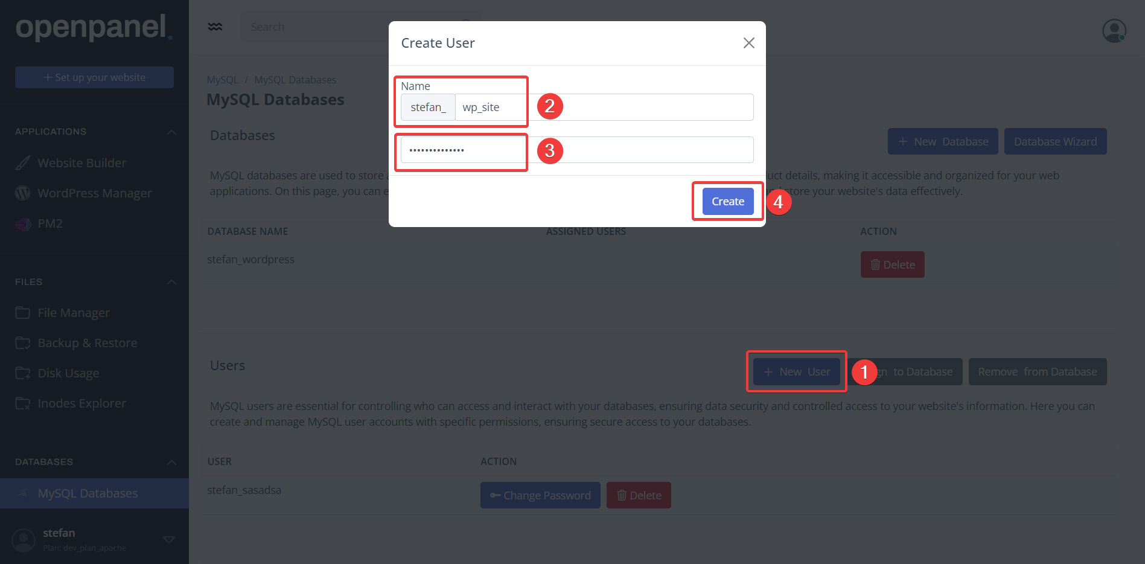Click the MySQL breadcrumb link
The height and width of the screenshot is (564, 1145).
pos(222,80)
